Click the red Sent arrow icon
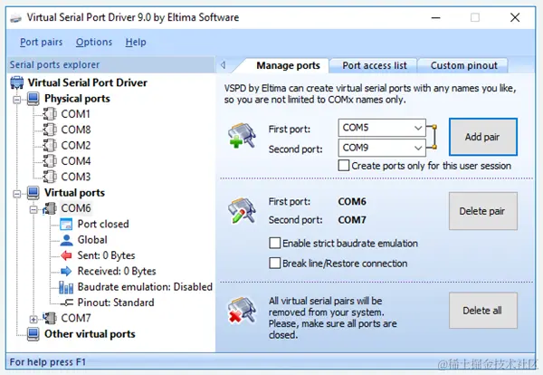 pyautogui.click(x=66, y=255)
